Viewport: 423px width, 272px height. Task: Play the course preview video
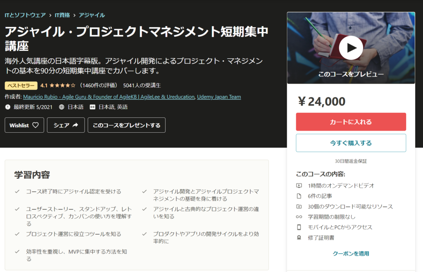351,48
